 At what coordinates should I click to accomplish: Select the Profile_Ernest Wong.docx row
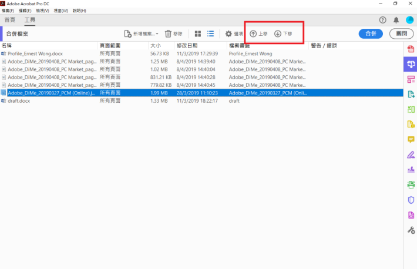click(x=201, y=54)
